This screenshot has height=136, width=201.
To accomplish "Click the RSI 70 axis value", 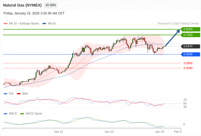I will point(185,100).
